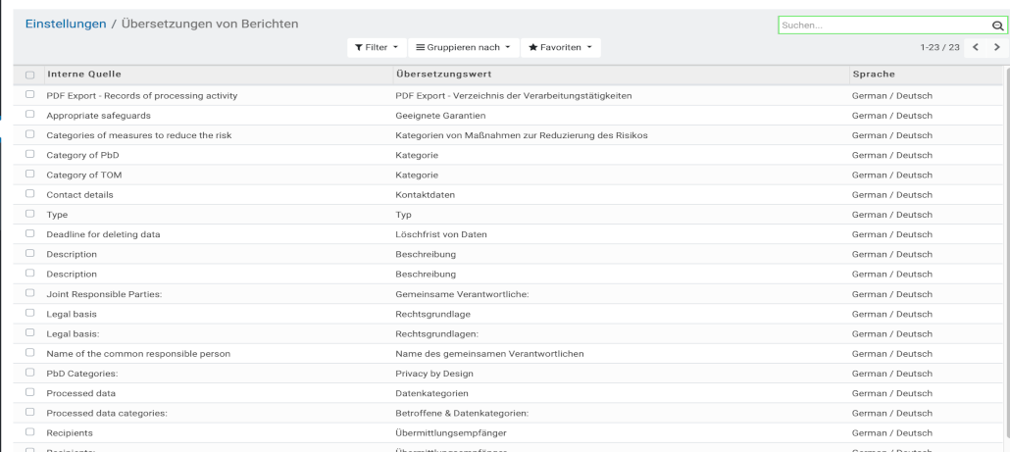Check the Appropriate safeguards row checkbox
The image size is (1010, 452).
[30, 115]
